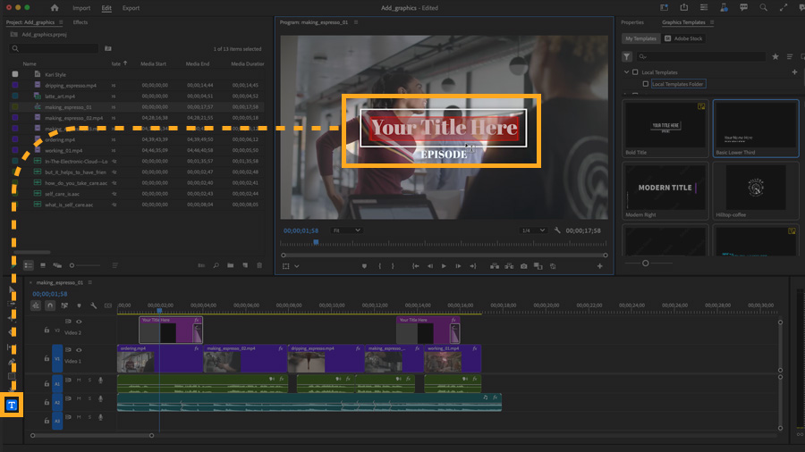Step back one frame
This screenshot has width=805, height=452.
coord(430,266)
